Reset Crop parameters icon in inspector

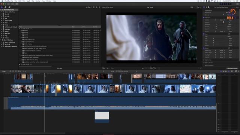pyautogui.click(x=229, y=34)
